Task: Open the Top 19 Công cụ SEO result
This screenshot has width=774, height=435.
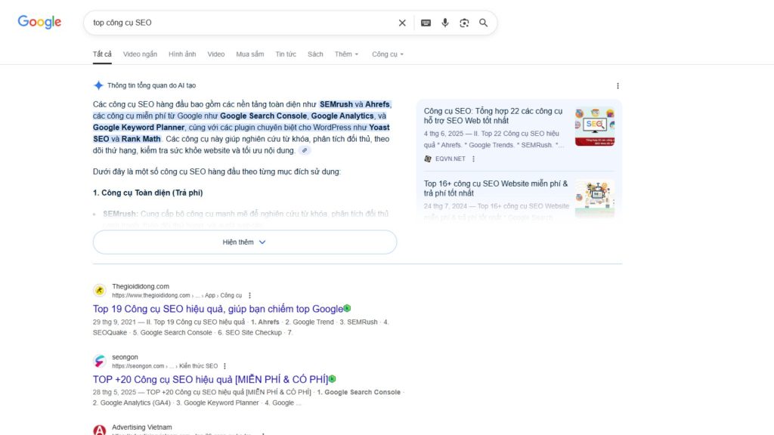Action: point(216,308)
